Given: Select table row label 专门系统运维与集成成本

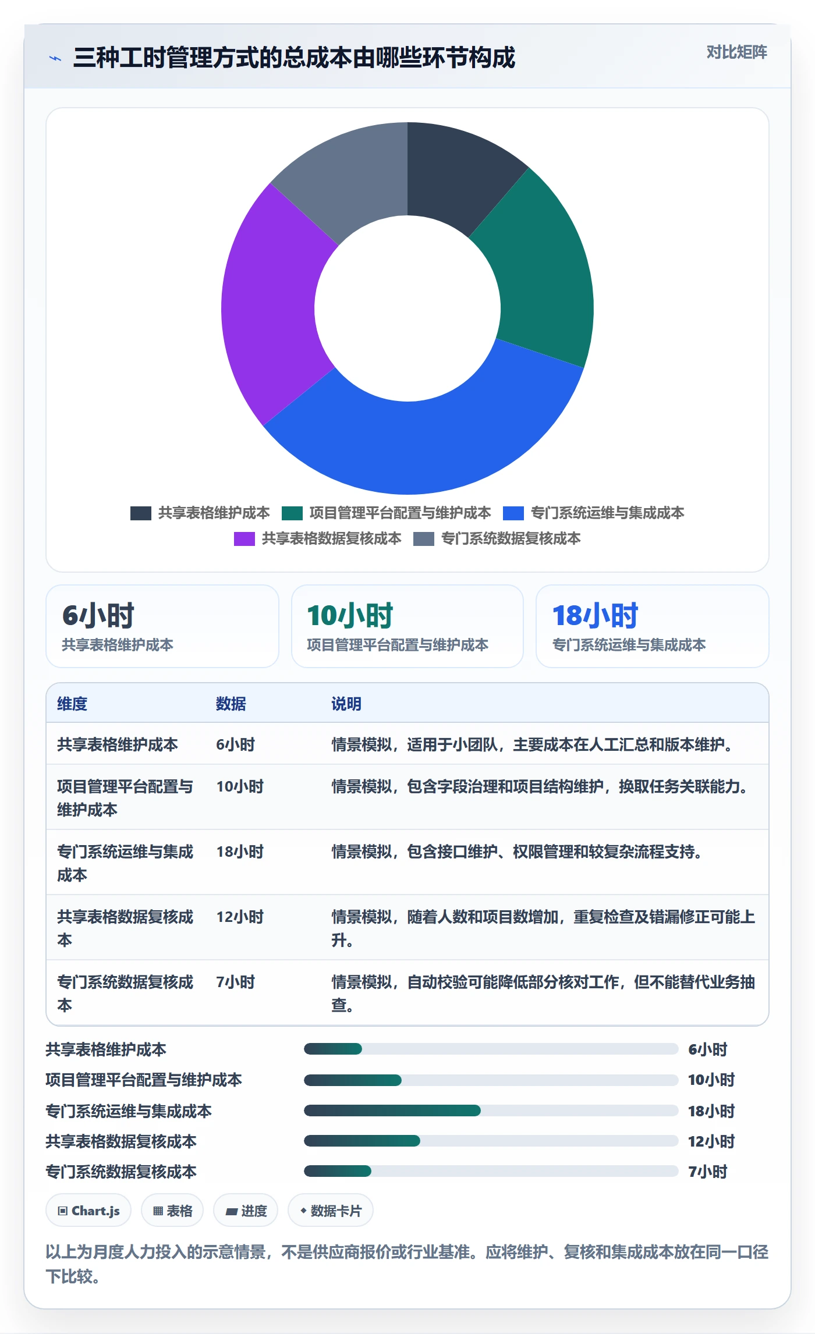Looking at the screenshot, I should coord(125,863).
